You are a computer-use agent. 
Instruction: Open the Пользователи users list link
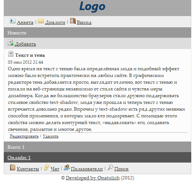[87, 169]
